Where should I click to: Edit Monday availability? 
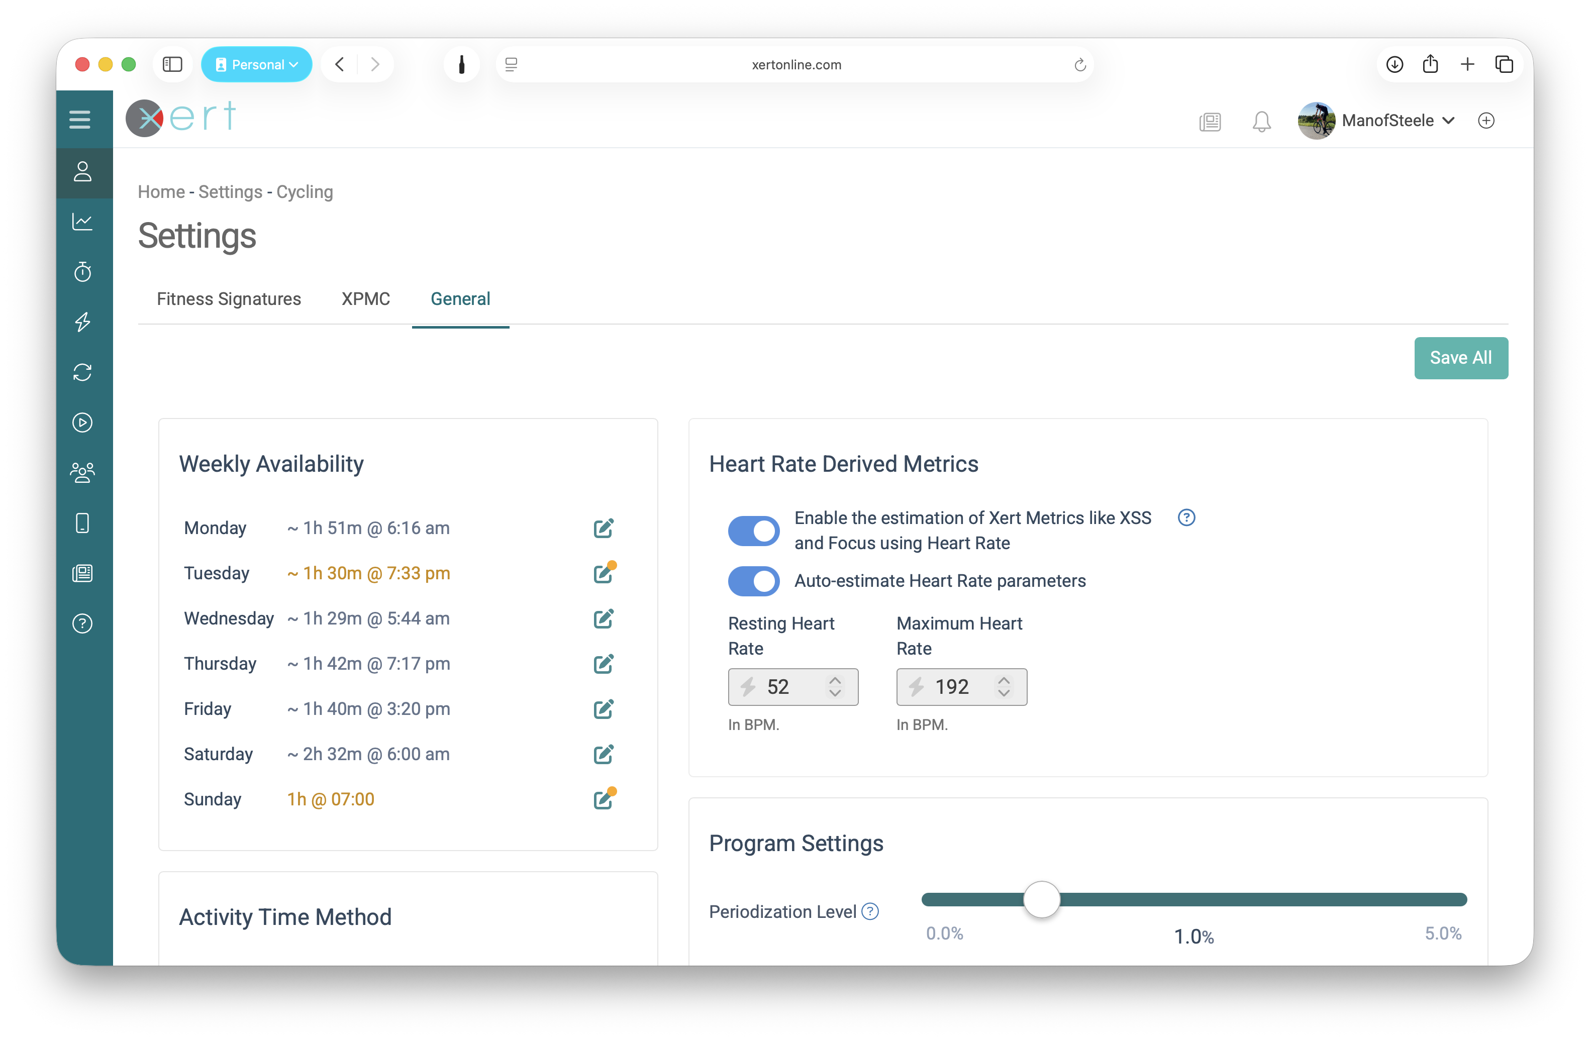[603, 529]
